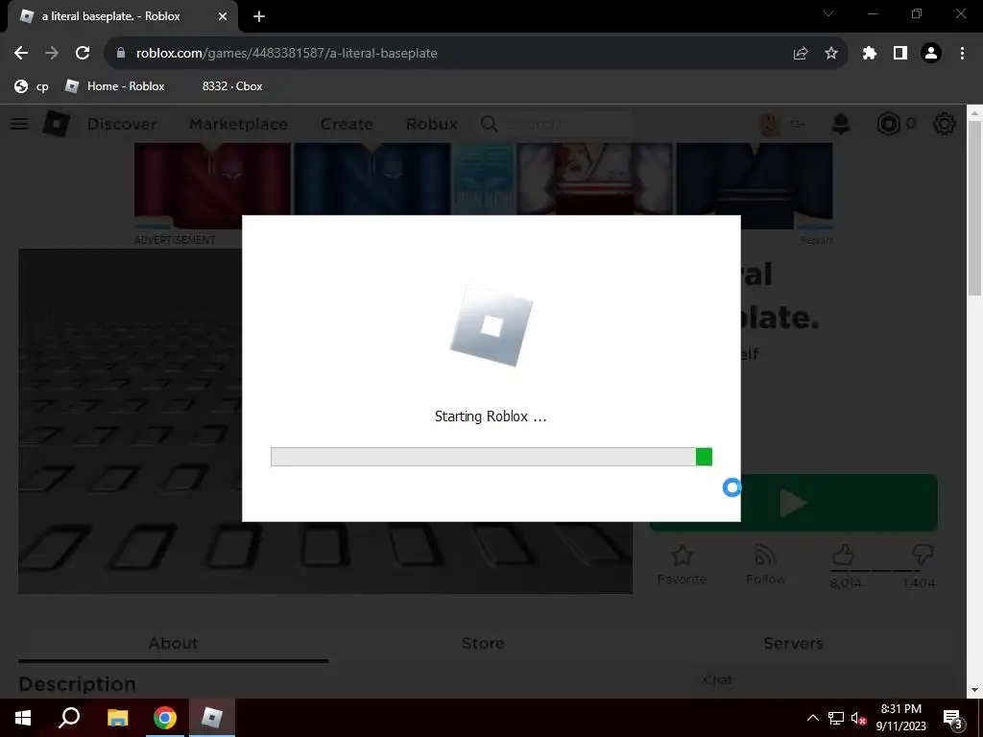Open the Chrome tab search chevron
The height and width of the screenshot is (737, 983).
(828, 13)
